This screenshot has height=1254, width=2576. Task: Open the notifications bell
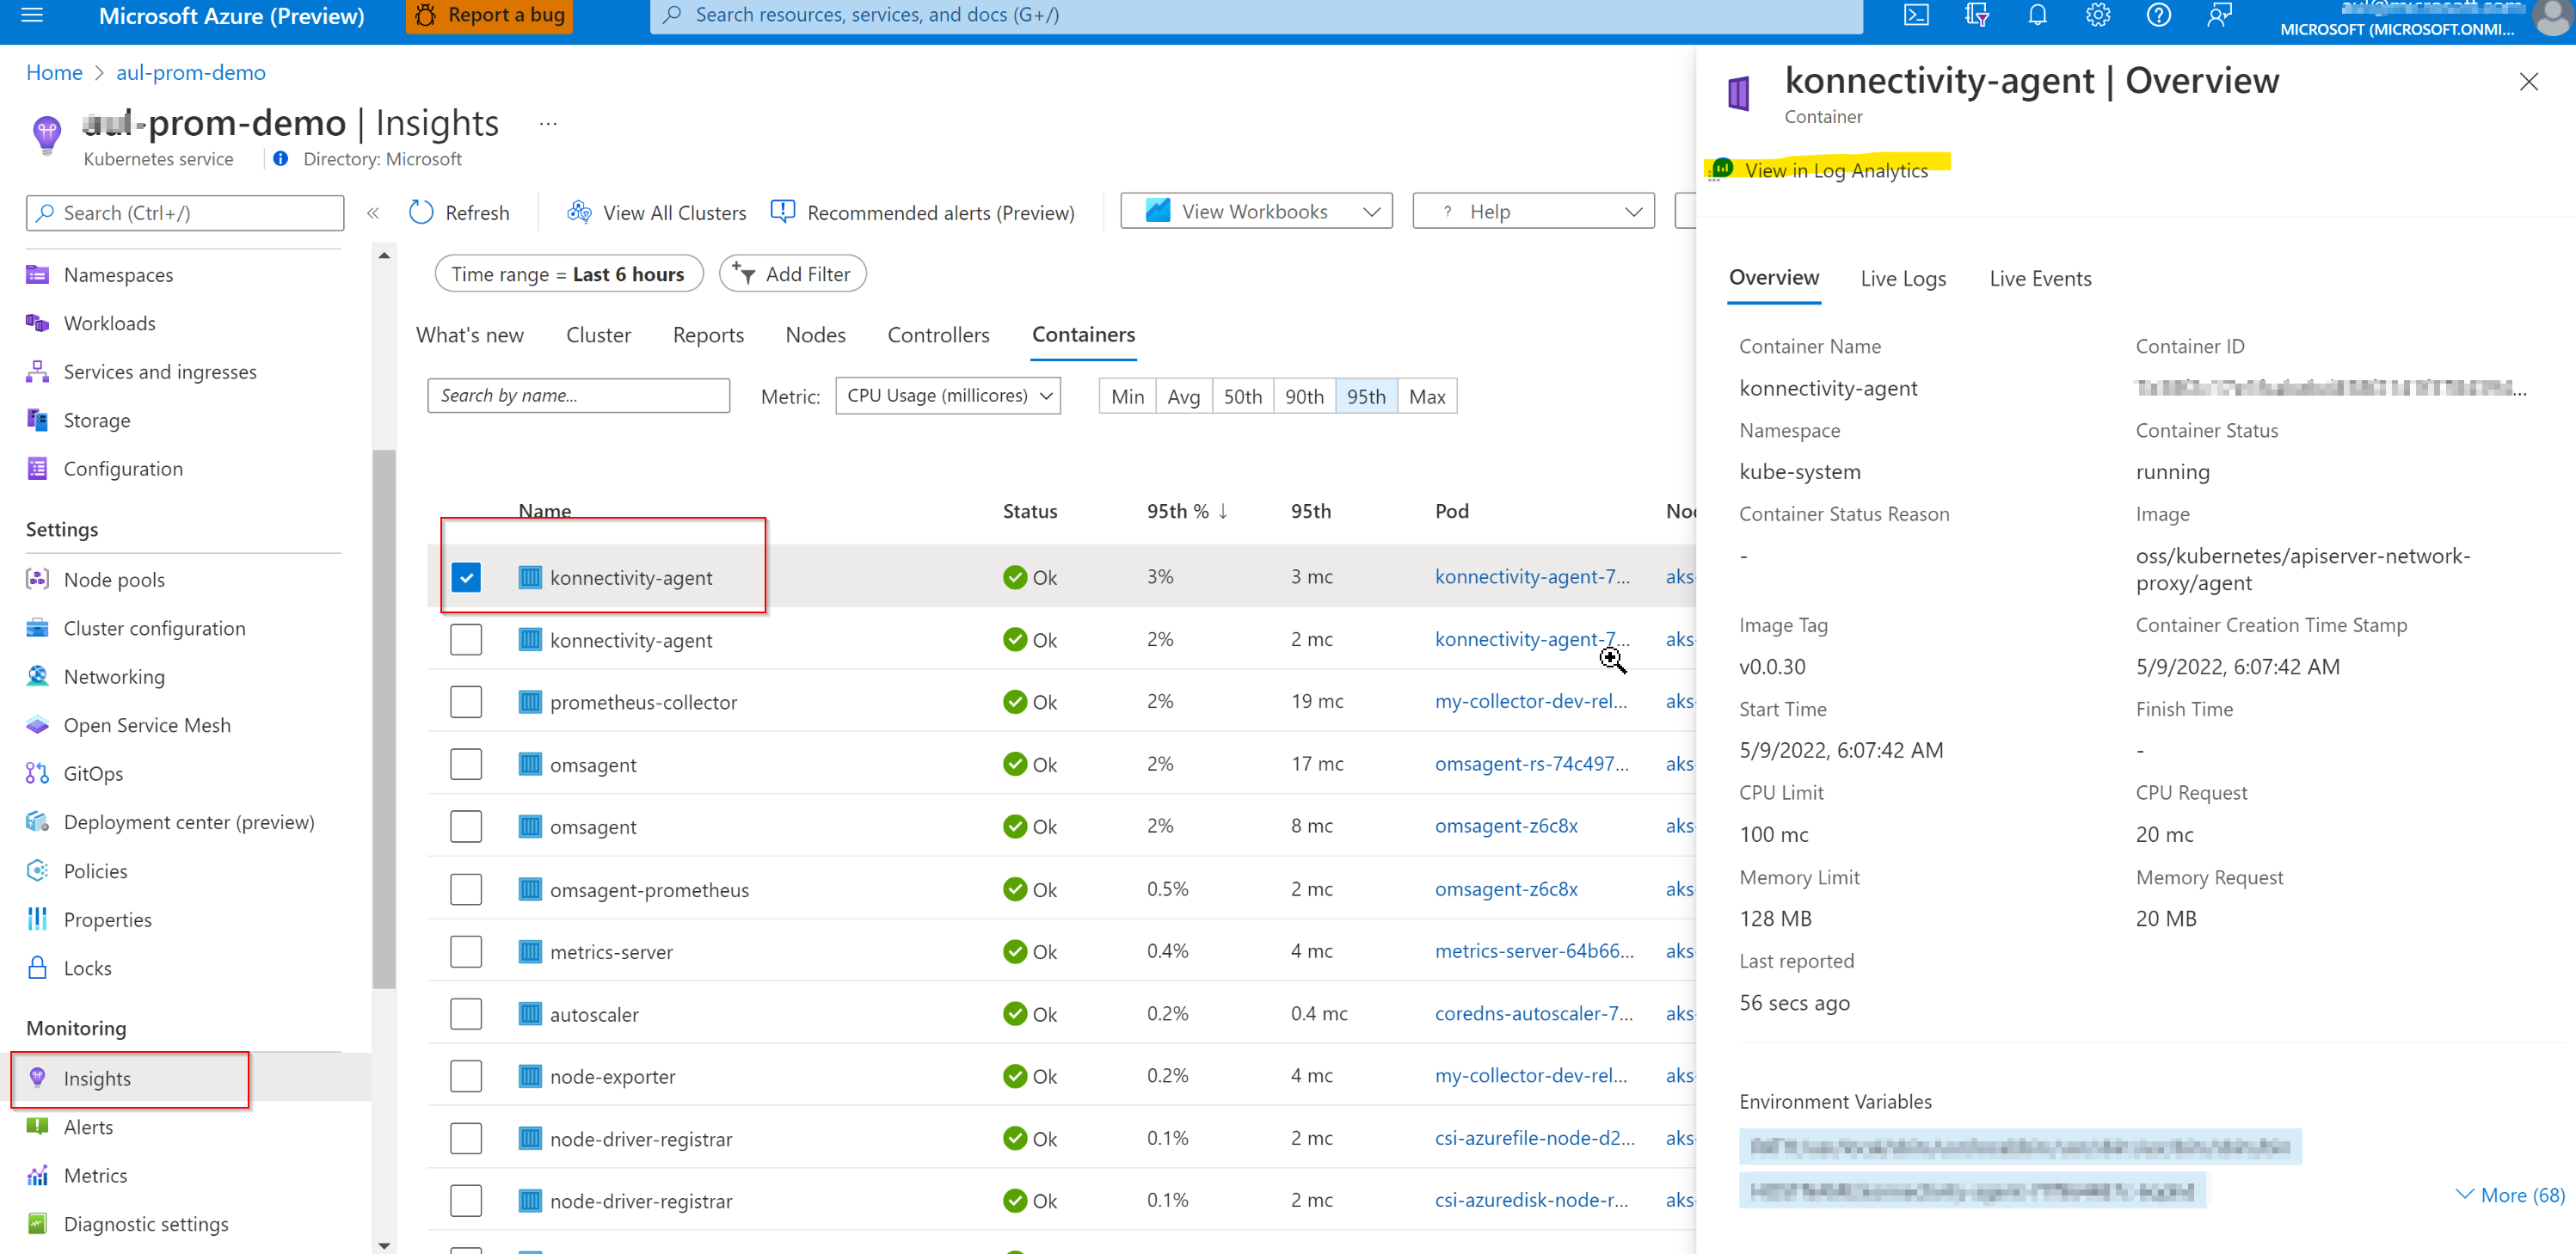click(x=2037, y=15)
